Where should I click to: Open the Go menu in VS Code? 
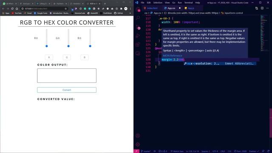(174, 3)
